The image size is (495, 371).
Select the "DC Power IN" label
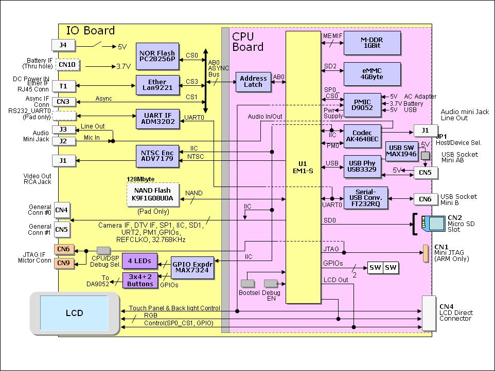31,79
